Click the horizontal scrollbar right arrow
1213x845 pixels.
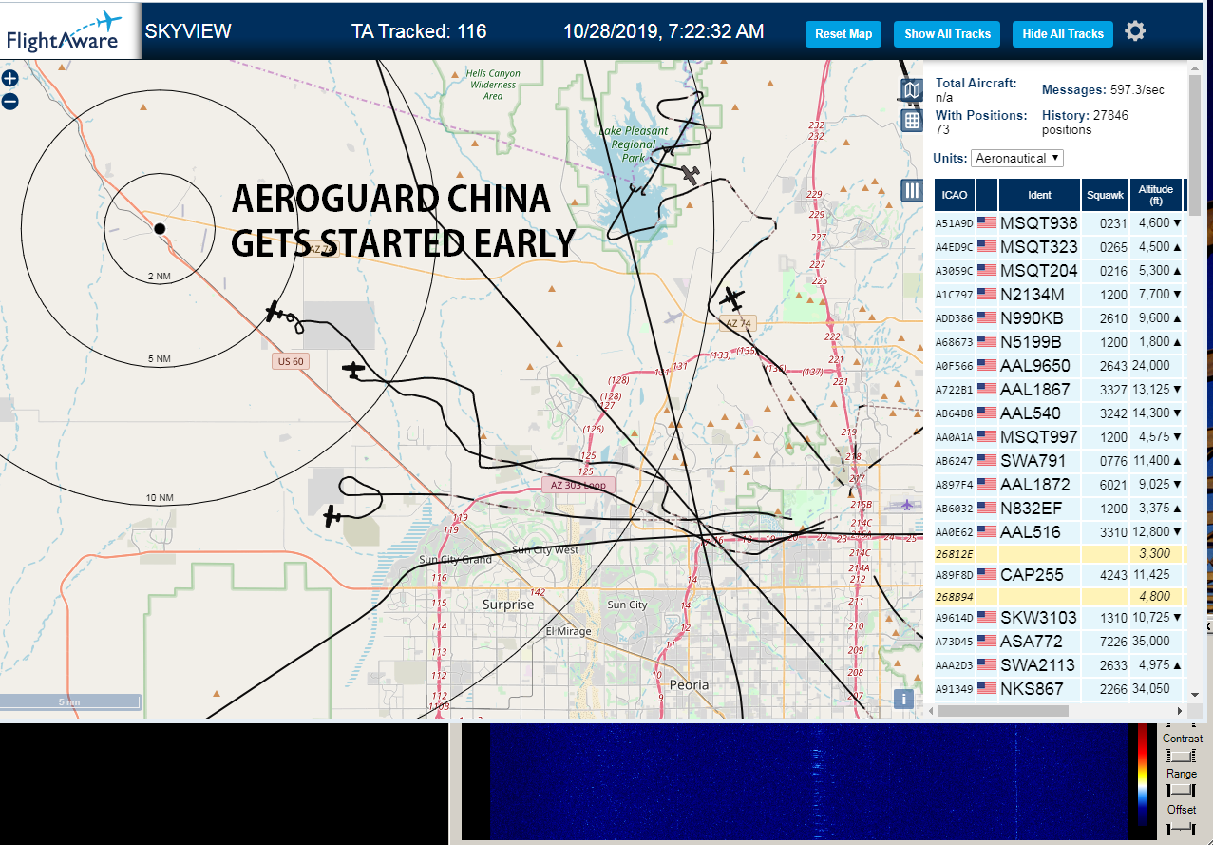(1181, 710)
